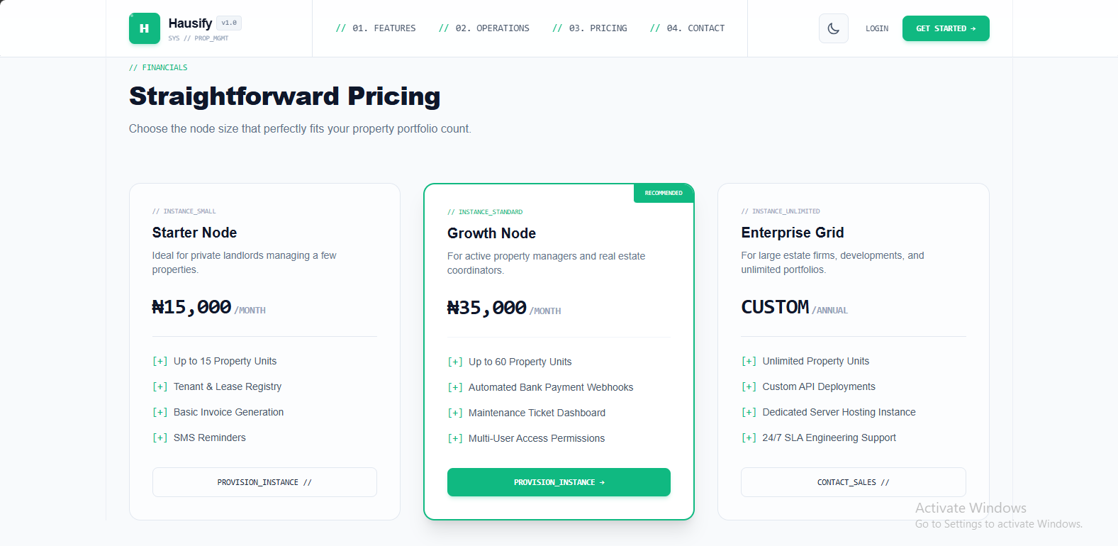Open the 01. Features nav item
Viewport: 1118px width, 546px height.
376,28
